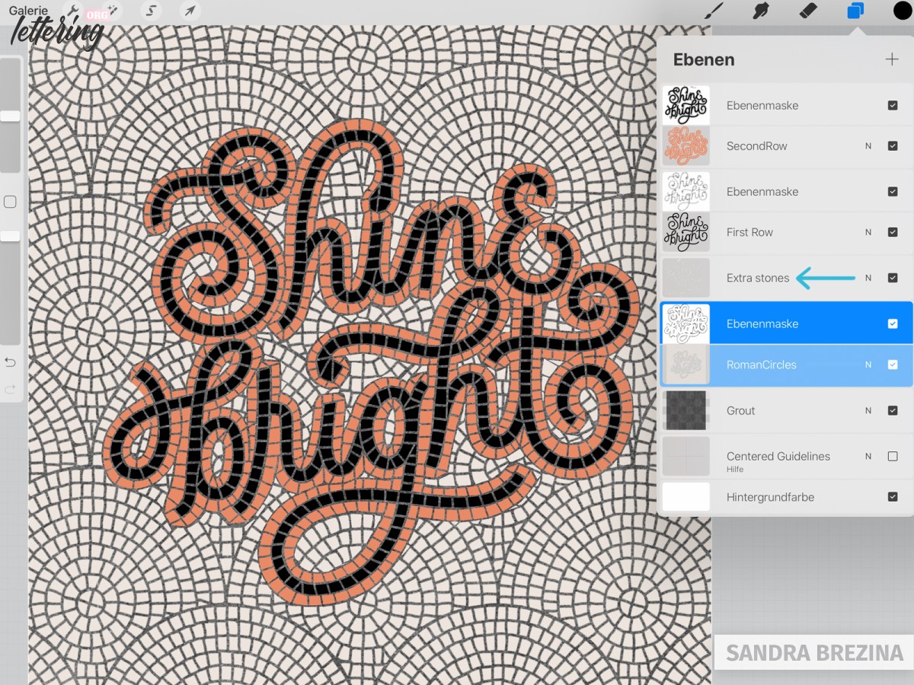Show the Centered Guidelines layer
Viewport: 914px width, 685px height.
[x=893, y=456]
